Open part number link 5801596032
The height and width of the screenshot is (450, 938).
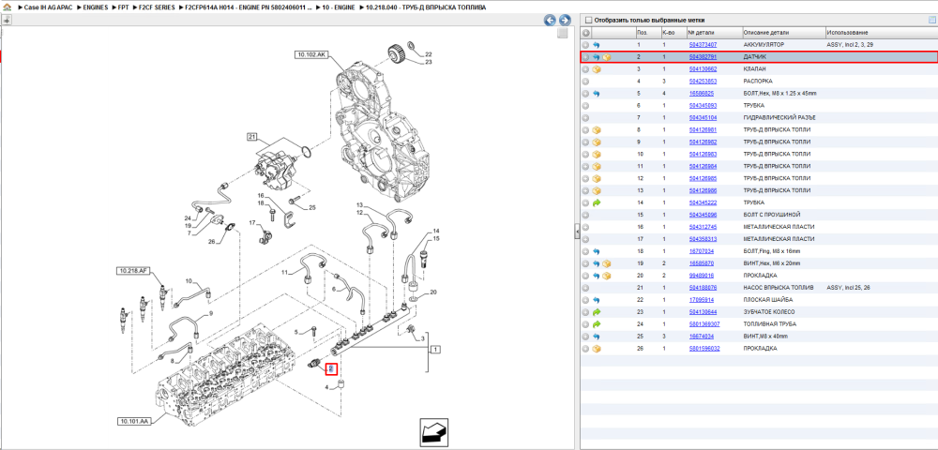704,349
